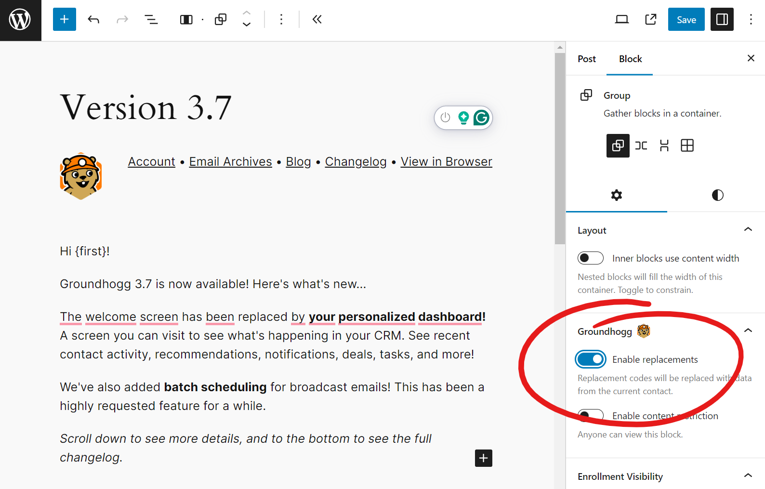The height and width of the screenshot is (489, 765).
Task: Transform group to Grid variation
Action: tap(687, 145)
